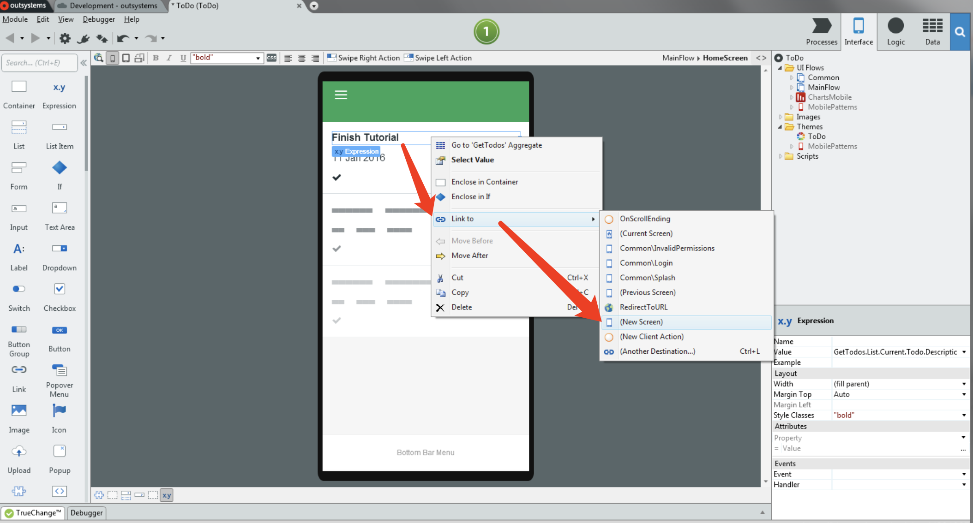Click the 1-Click Publish green button
Image resolution: width=973 pixels, height=523 pixels.
[486, 32]
